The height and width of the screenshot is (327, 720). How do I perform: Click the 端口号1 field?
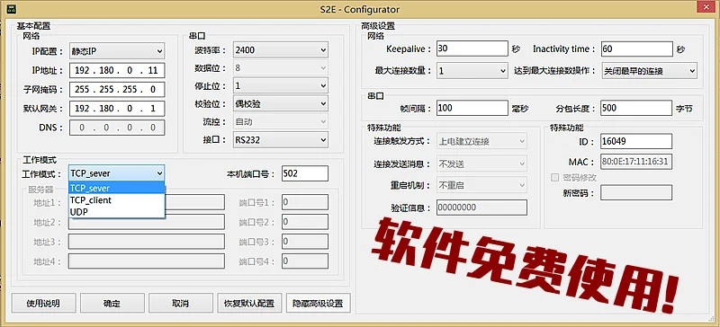[305, 202]
